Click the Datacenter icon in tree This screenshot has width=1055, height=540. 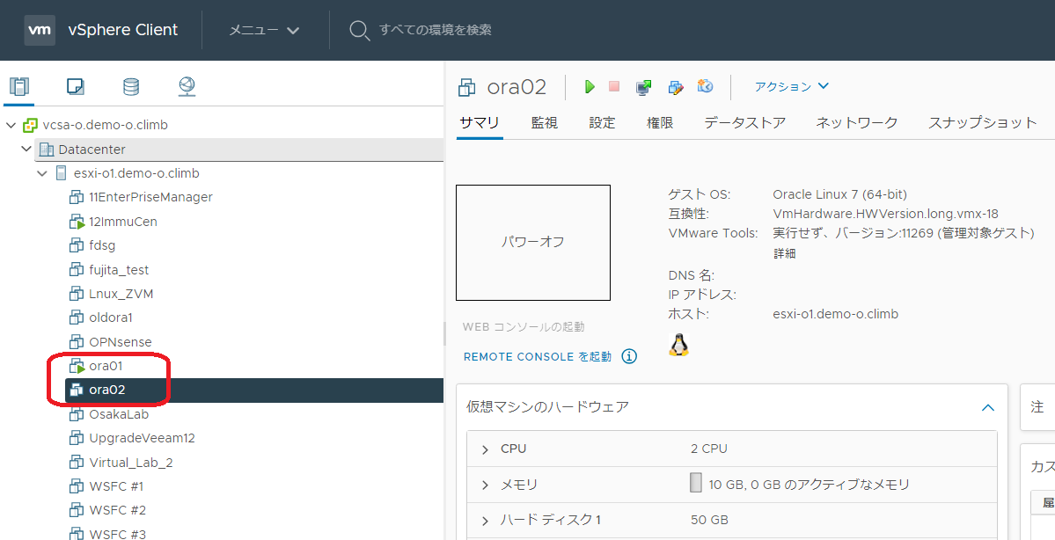(x=46, y=150)
